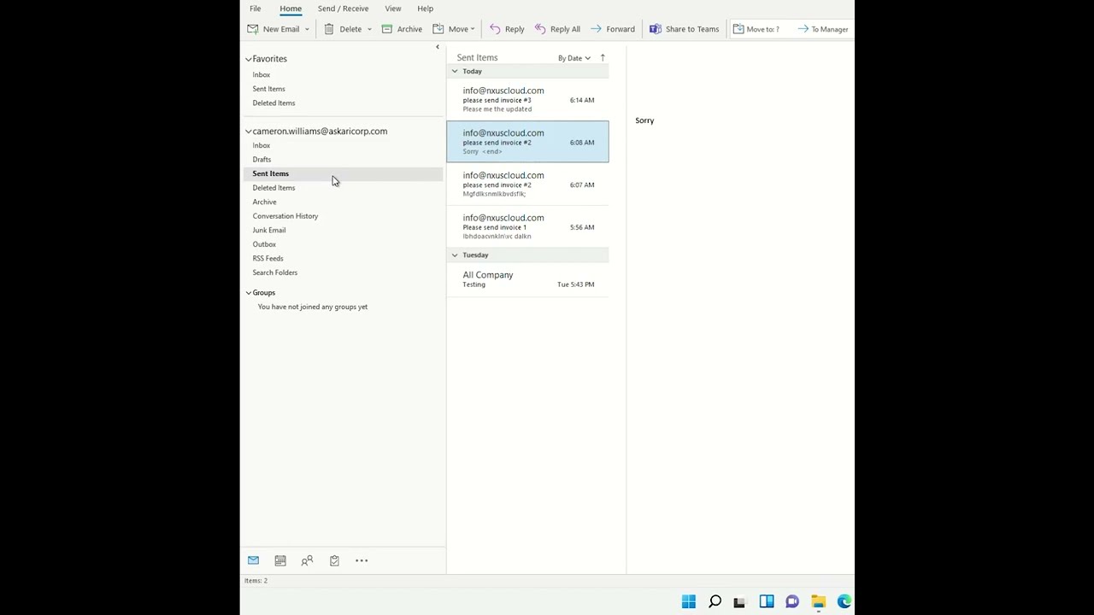Click the Reply button label
The width and height of the screenshot is (1094, 615).
515,29
